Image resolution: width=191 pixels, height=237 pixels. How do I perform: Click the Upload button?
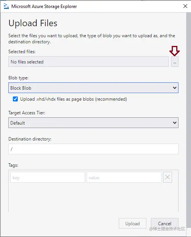[x=132, y=223]
